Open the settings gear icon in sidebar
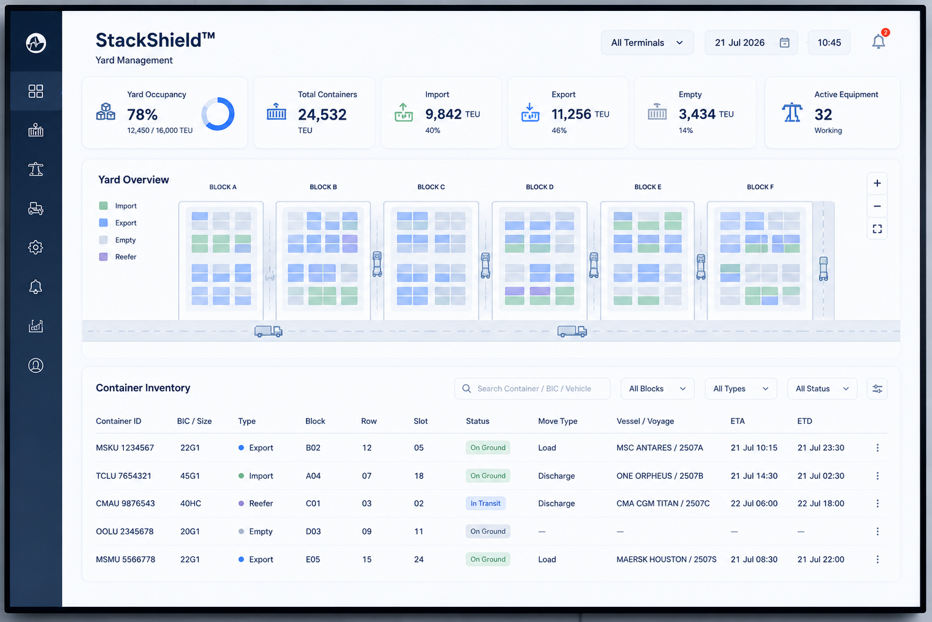The image size is (932, 622). [x=36, y=247]
